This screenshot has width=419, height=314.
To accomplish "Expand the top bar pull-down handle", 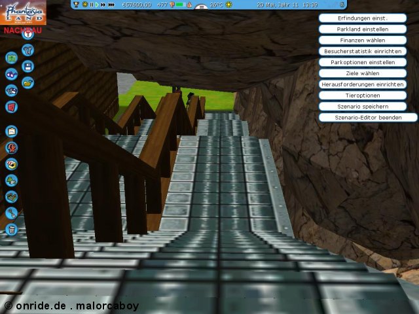I will (x=202, y=7).
